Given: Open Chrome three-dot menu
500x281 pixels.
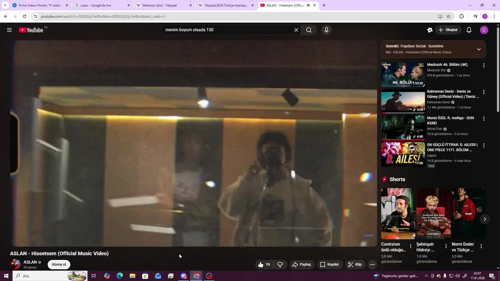Looking at the screenshot, I should pos(495,16).
